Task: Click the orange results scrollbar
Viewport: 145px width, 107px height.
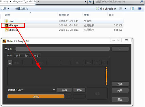Action: (106, 76)
